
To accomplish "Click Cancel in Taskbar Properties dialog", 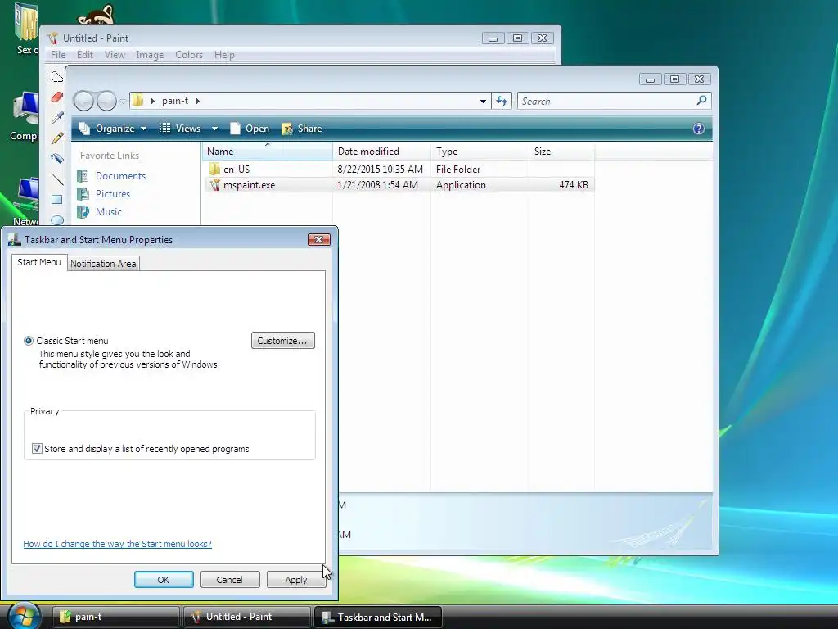I will 230,580.
